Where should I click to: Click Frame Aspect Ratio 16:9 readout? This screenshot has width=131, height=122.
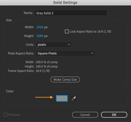point(43,71)
